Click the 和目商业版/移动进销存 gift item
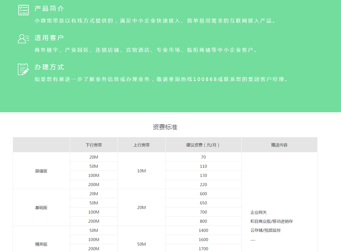341x252 pixels. [x=271, y=221]
